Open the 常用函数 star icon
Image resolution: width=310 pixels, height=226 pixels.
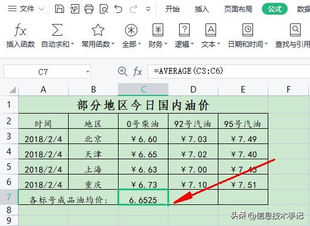coord(98,30)
